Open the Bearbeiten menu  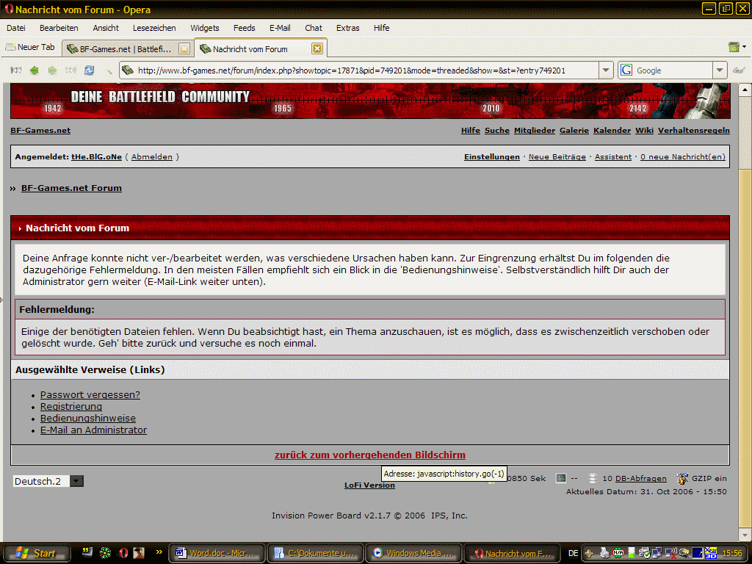[59, 28]
